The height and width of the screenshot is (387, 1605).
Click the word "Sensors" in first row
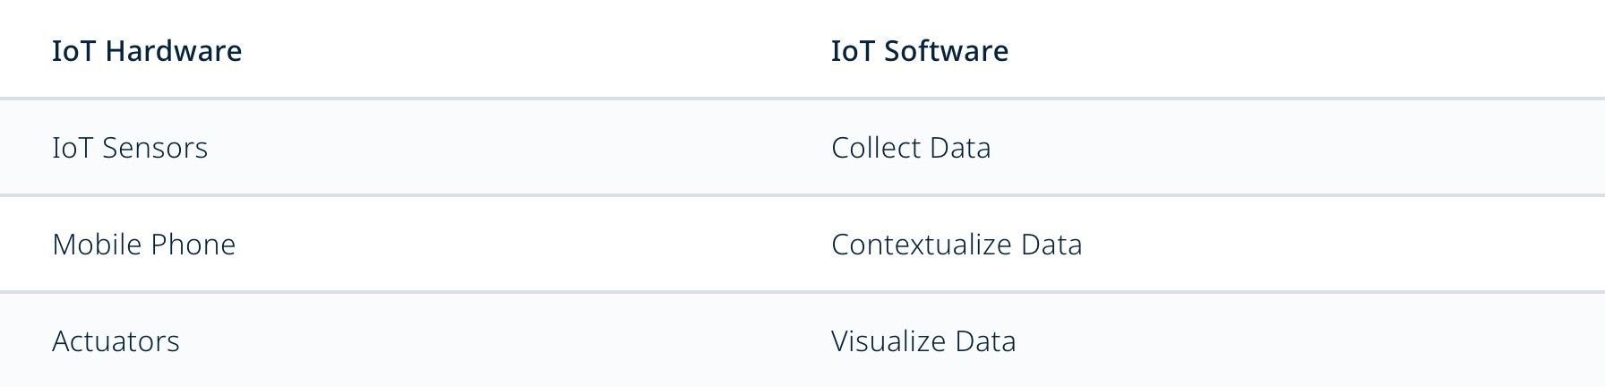coord(155,147)
